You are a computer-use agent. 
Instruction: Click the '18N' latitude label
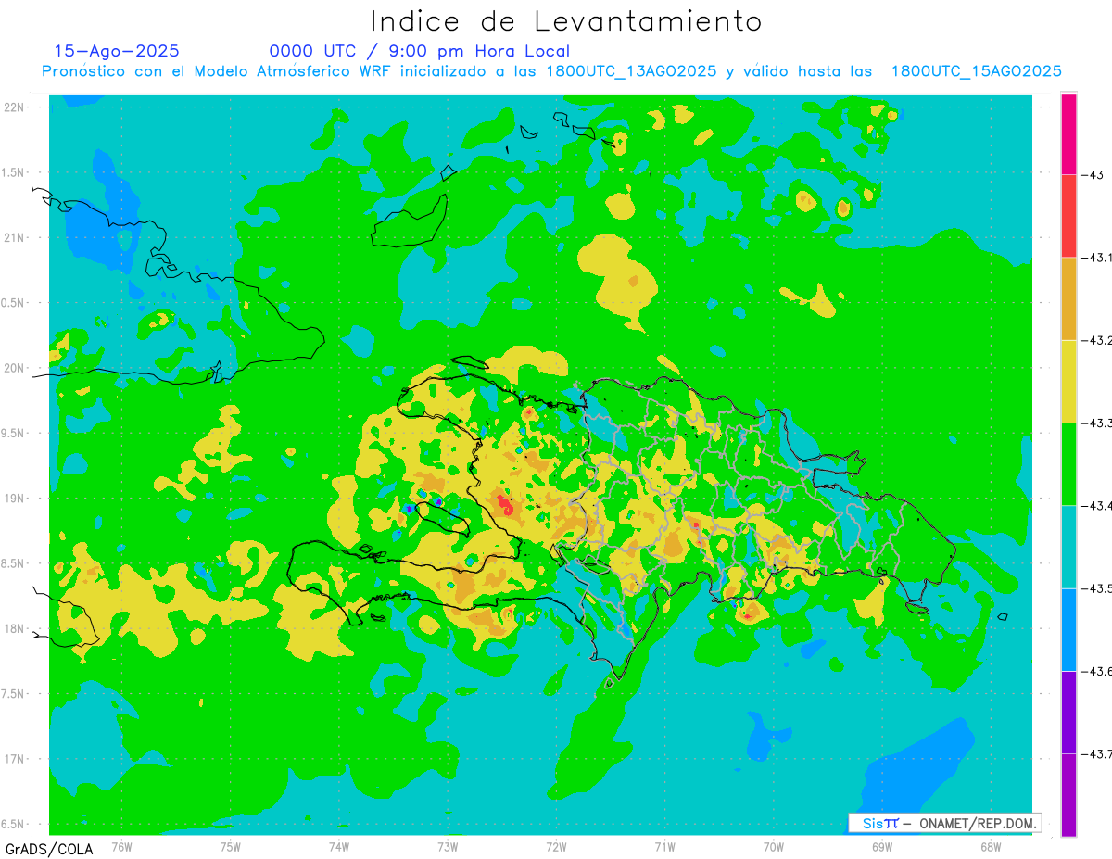[x=16, y=628]
